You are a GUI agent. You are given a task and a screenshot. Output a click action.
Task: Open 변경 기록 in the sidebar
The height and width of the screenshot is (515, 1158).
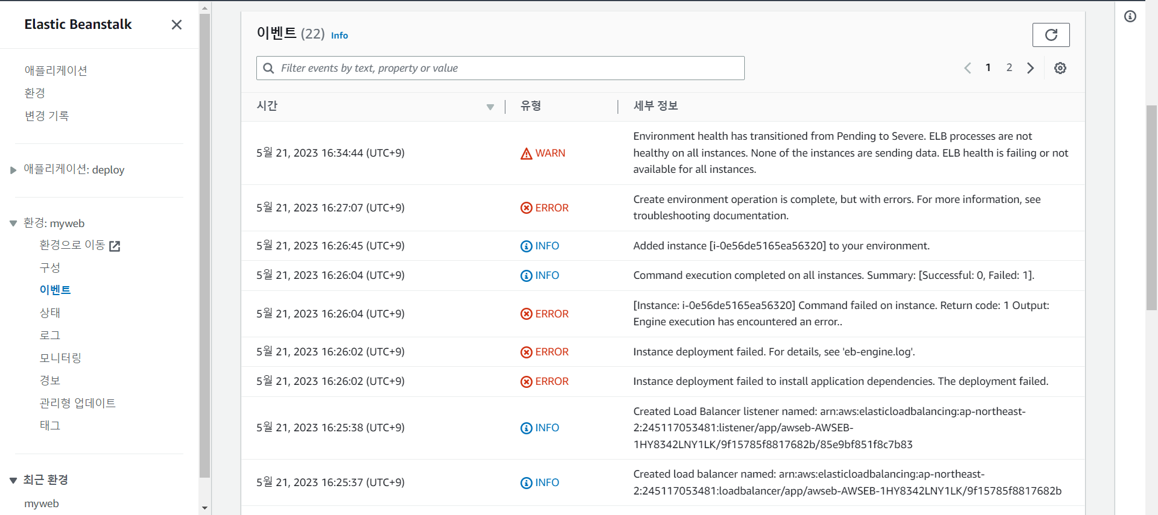pyautogui.click(x=47, y=116)
